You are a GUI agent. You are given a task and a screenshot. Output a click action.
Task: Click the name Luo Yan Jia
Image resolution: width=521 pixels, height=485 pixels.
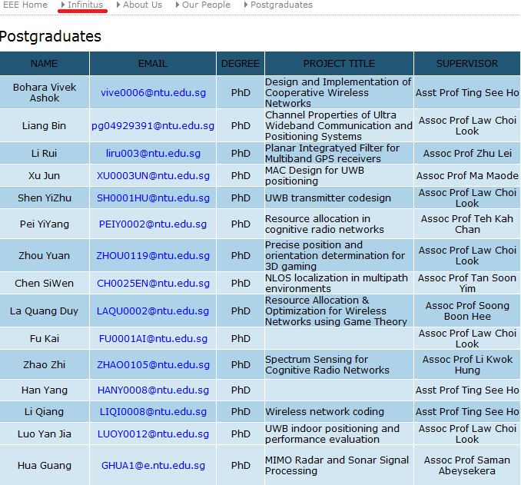45,434
